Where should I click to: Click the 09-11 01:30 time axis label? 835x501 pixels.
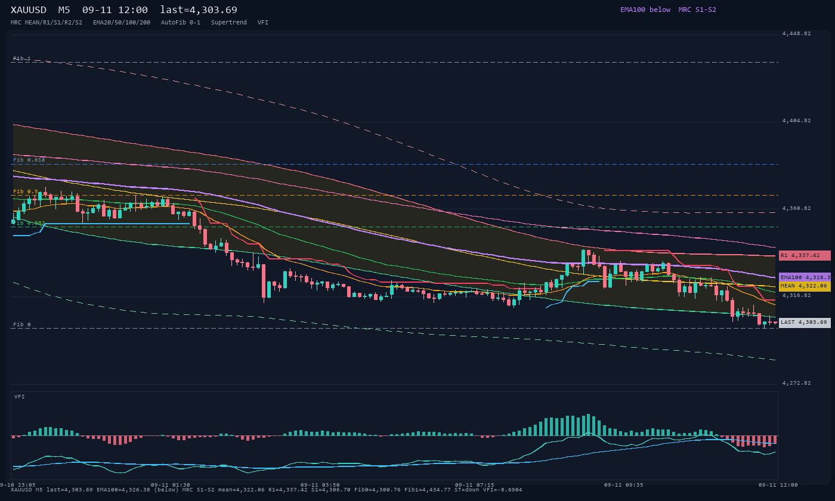171,485
